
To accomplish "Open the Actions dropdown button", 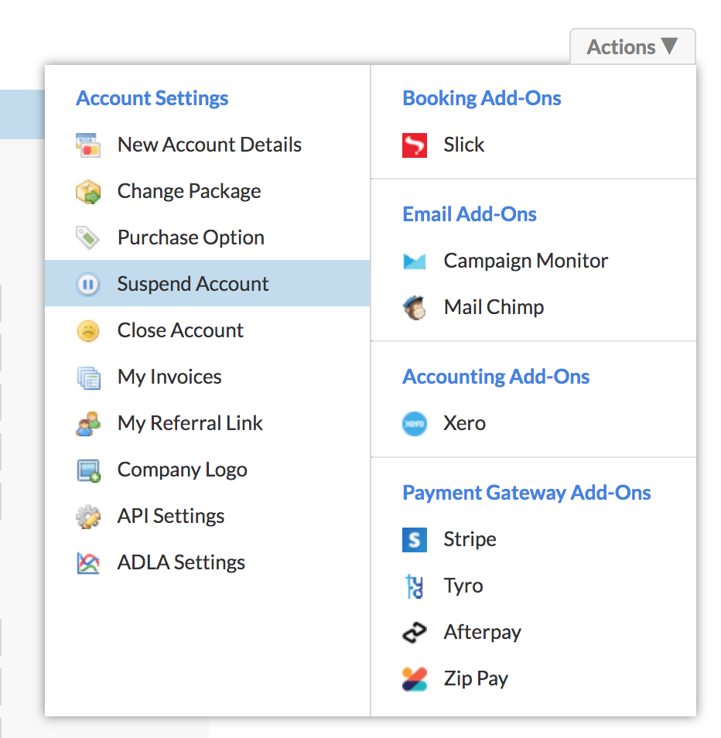I will tap(632, 46).
